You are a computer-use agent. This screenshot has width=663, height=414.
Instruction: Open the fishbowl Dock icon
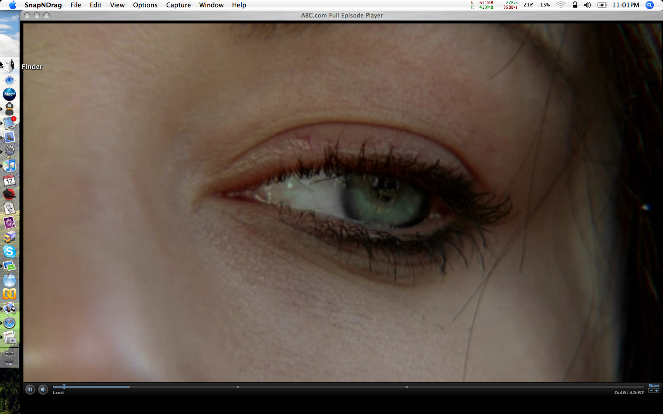pyautogui.click(x=10, y=280)
